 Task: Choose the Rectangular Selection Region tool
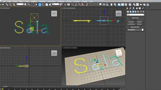click(x=32, y=4)
